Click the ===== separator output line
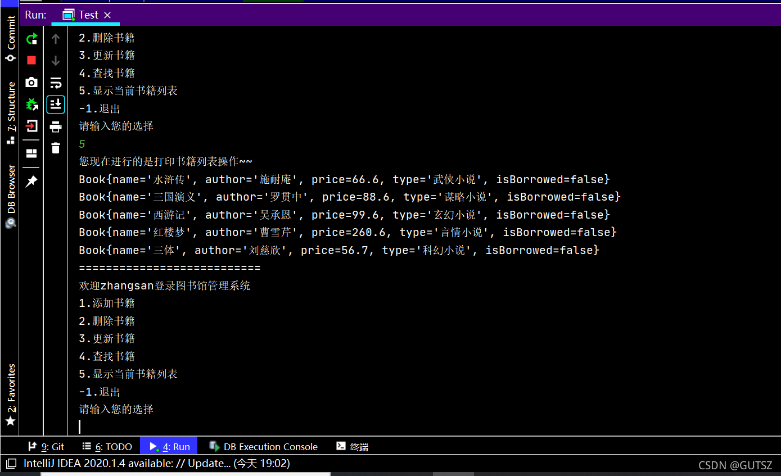 pyautogui.click(x=169, y=268)
